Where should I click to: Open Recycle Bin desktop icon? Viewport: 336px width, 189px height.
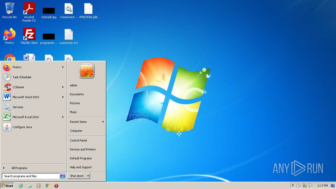pos(9,11)
